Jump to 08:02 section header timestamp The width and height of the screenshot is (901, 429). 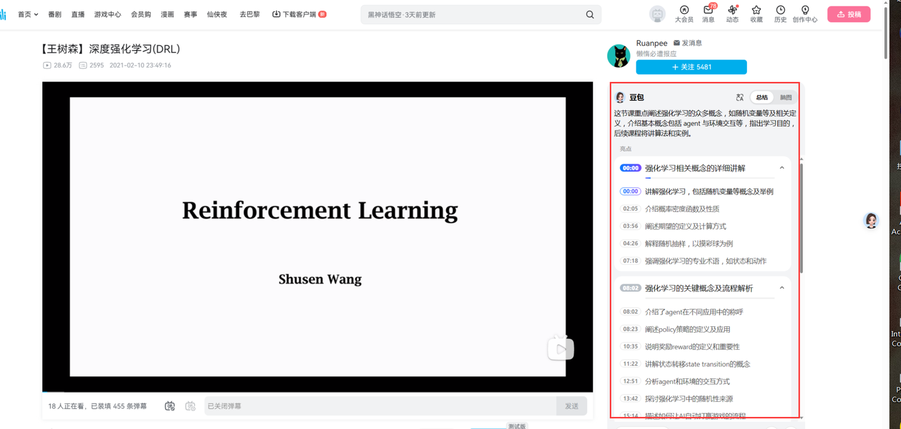click(631, 288)
